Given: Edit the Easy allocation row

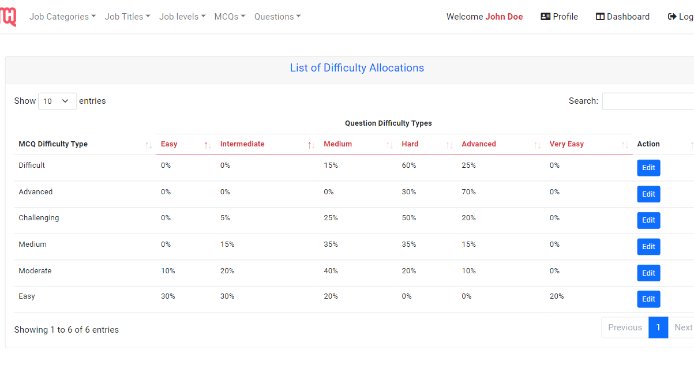Looking at the screenshot, I should [648, 299].
